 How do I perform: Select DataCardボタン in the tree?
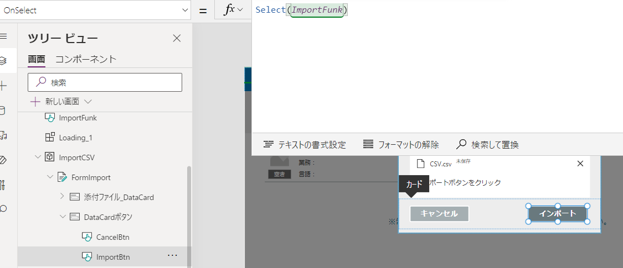[x=108, y=217]
